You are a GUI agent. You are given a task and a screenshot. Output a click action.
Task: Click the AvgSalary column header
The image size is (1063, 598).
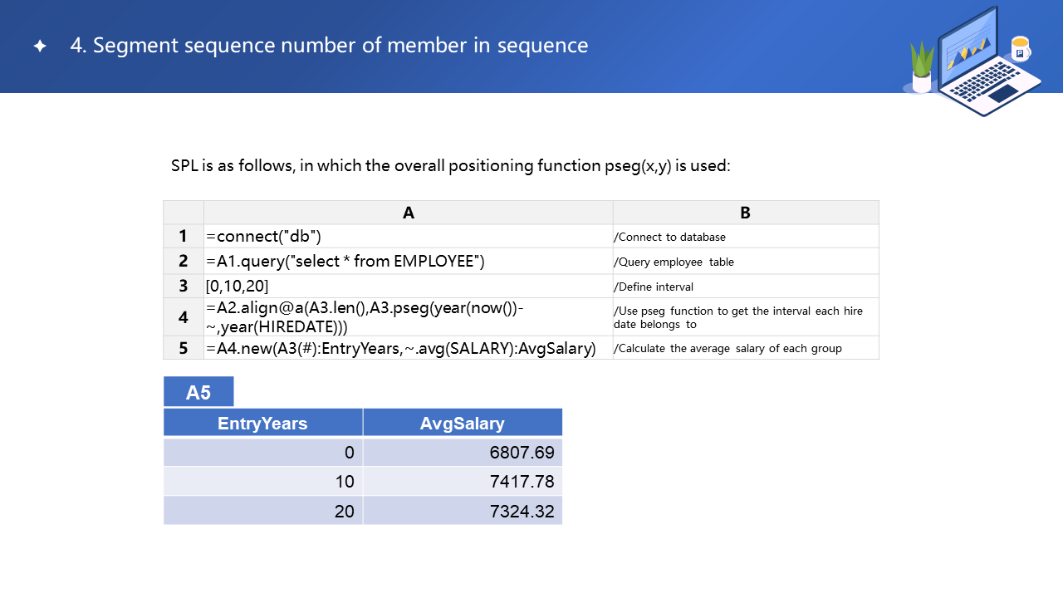point(462,423)
